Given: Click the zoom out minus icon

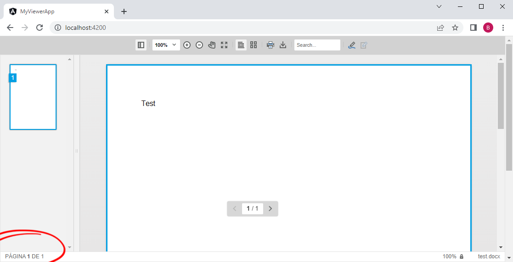Looking at the screenshot, I should [199, 45].
